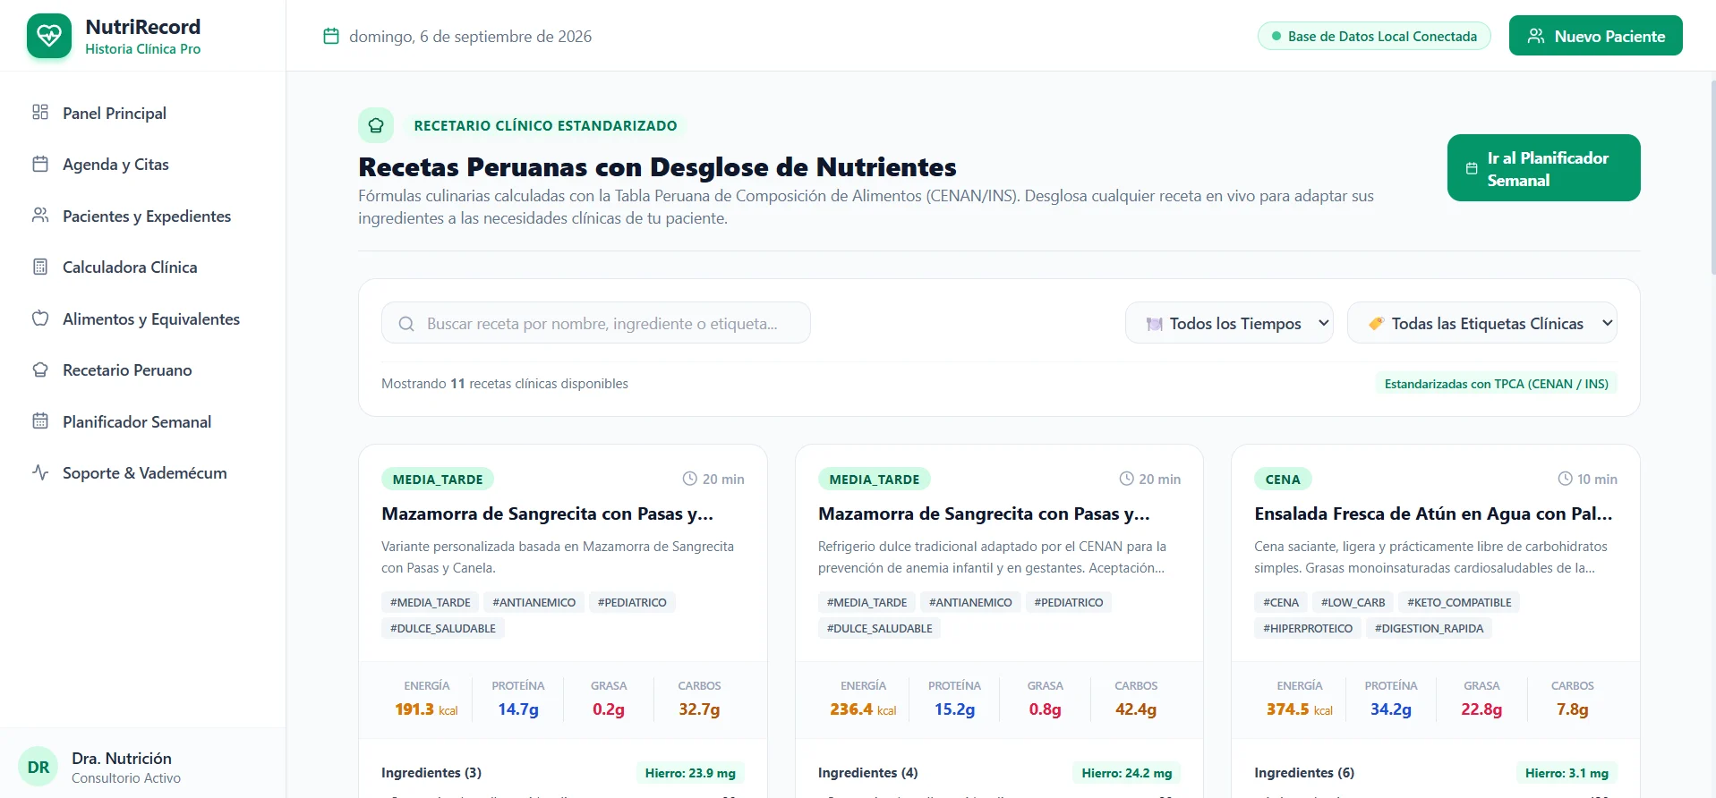Click the Ingredientes (6) heading
The height and width of the screenshot is (798, 1716).
click(1304, 773)
